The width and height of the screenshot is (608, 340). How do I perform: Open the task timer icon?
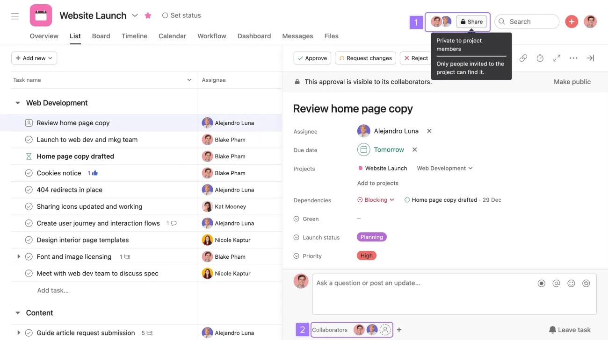point(540,58)
